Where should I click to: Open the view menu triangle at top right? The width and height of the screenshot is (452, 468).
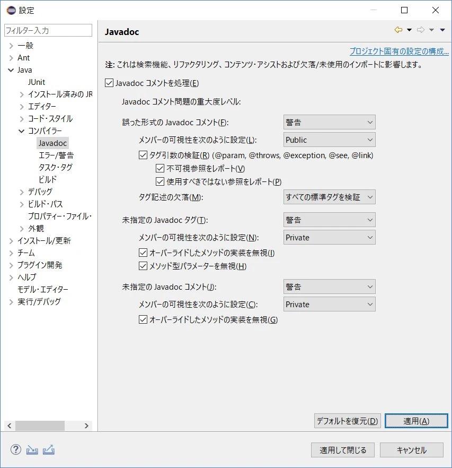pos(442,30)
